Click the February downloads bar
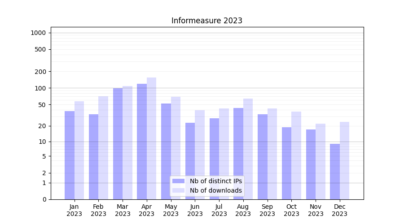 tap(103, 148)
